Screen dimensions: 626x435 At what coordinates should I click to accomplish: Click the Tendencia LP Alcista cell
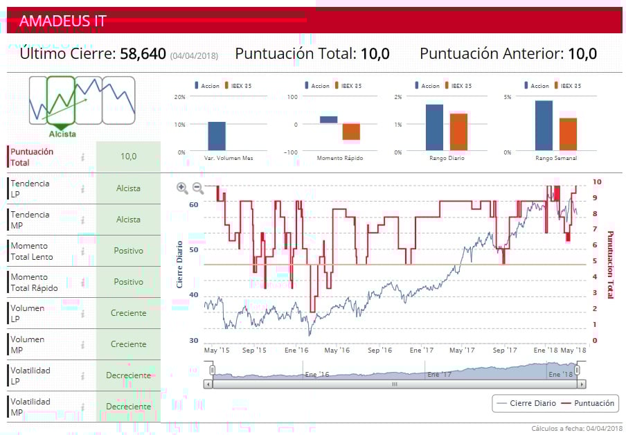129,188
